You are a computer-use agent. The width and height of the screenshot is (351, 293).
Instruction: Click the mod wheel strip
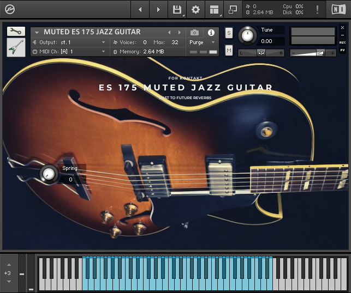pyautogui.click(x=31, y=273)
